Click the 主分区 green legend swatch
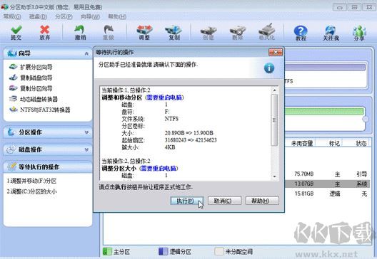Screen dimensions: 377x259 click(107, 252)
